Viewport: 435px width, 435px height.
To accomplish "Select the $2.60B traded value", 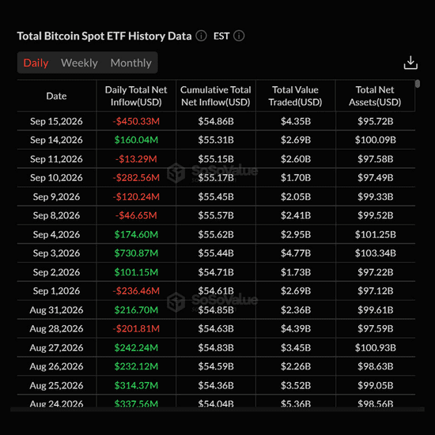I will (296, 159).
